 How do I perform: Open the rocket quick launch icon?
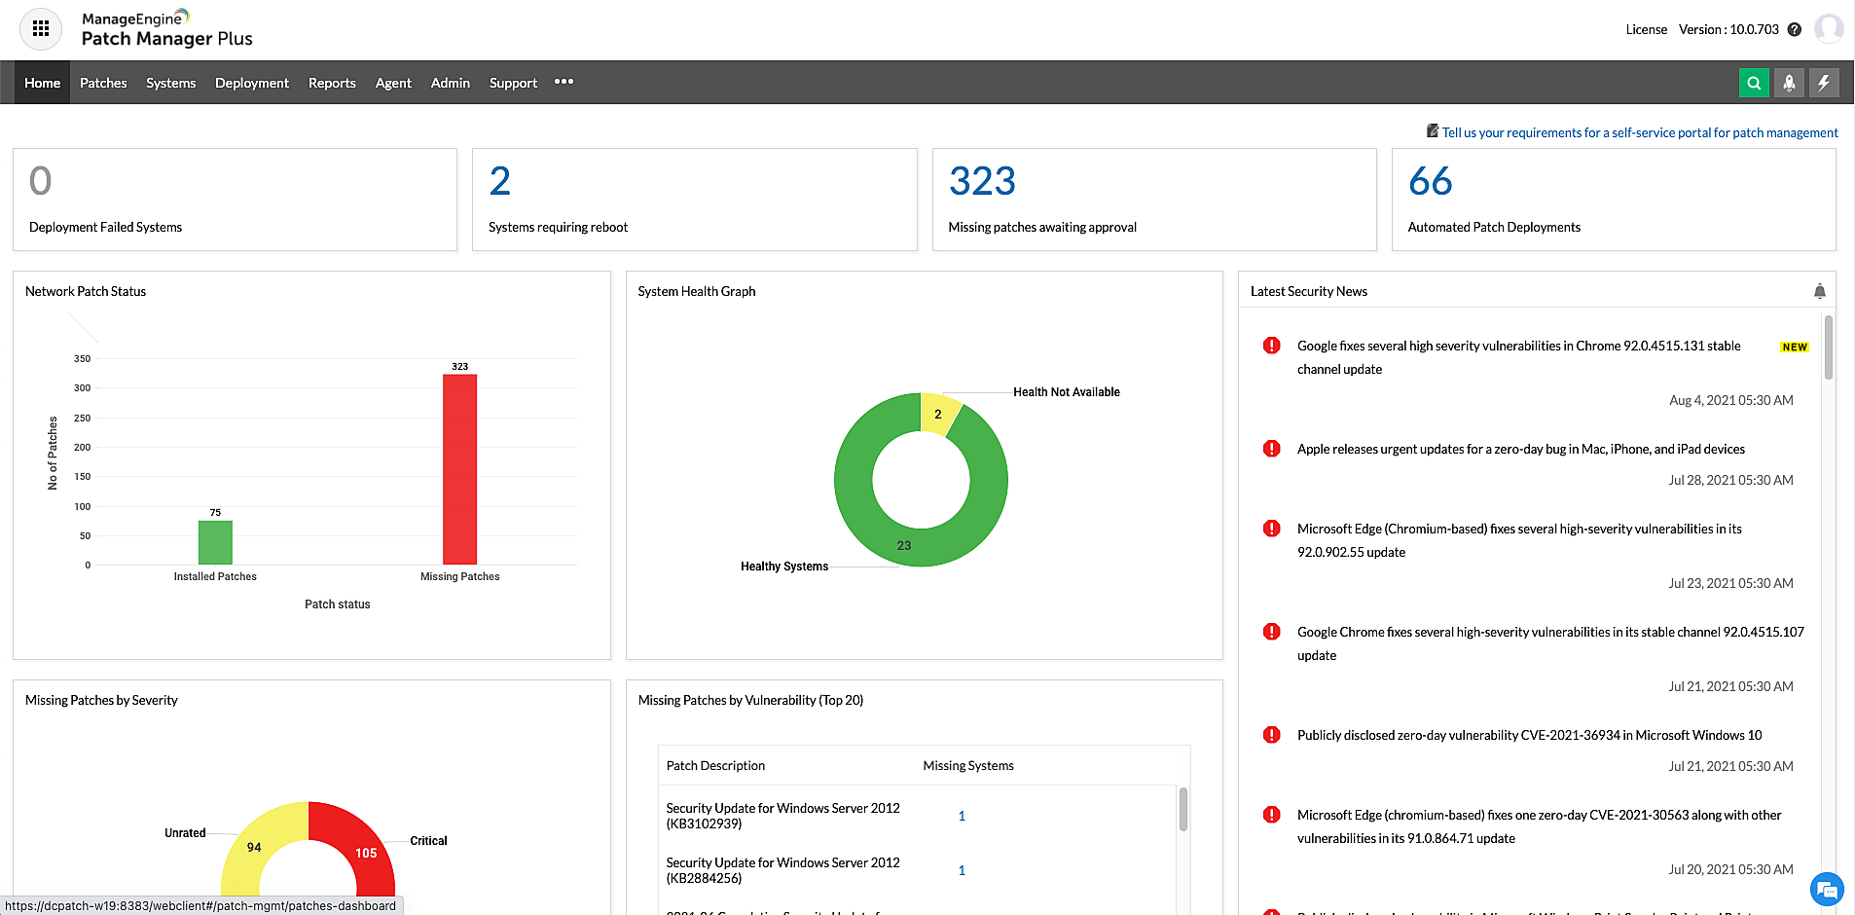click(x=1789, y=83)
